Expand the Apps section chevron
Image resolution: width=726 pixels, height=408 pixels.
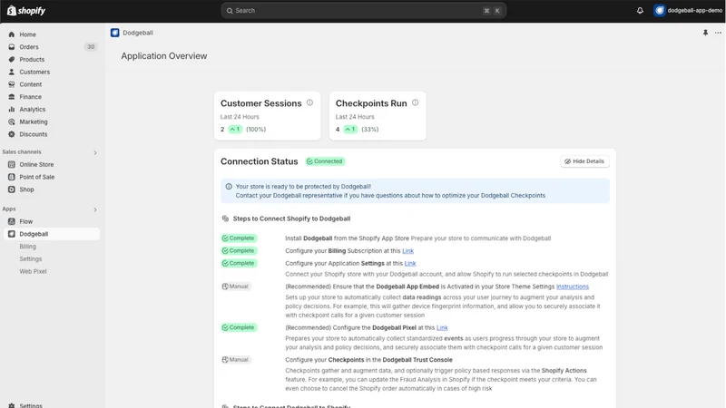coord(95,209)
